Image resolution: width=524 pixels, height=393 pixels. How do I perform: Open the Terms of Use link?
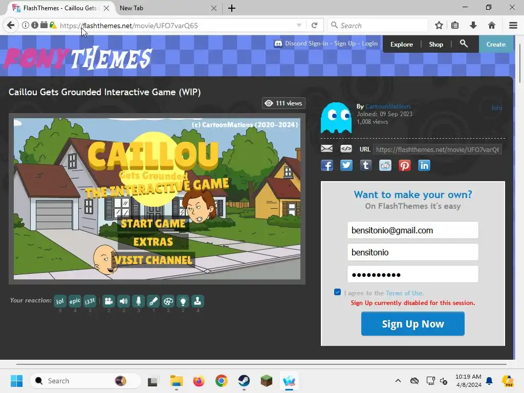(x=404, y=293)
